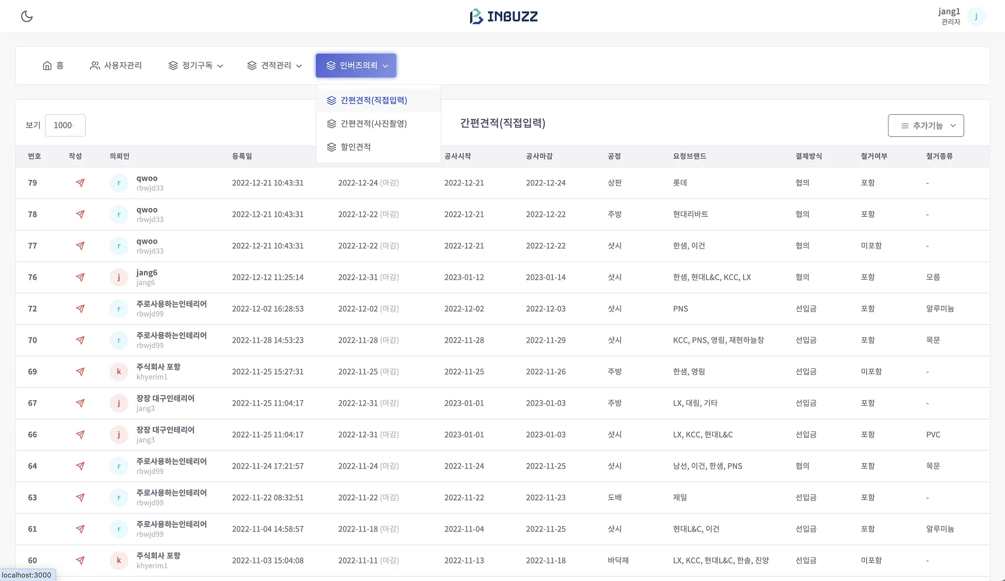This screenshot has width=1005, height=581.
Task: Open the 보기 1000 rows selector
Action: tap(65, 125)
